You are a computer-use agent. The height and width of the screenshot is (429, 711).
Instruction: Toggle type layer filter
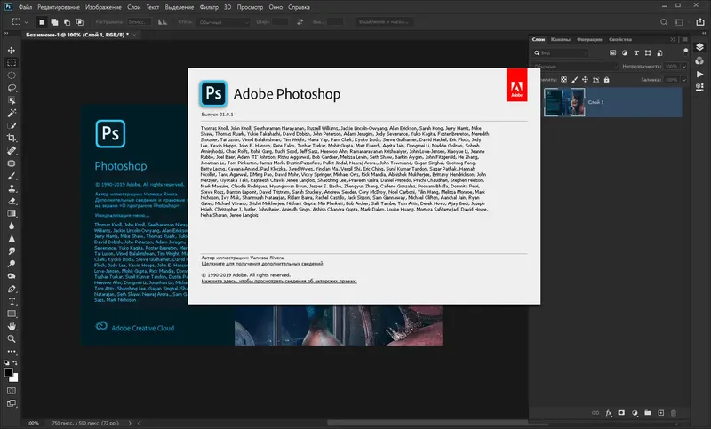(636, 53)
